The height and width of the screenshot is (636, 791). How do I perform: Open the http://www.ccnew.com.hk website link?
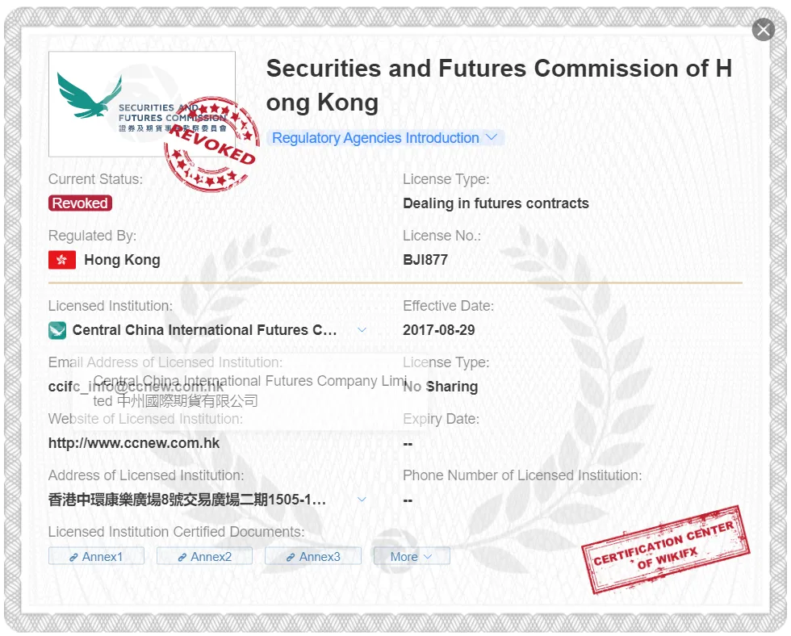pyautogui.click(x=134, y=443)
